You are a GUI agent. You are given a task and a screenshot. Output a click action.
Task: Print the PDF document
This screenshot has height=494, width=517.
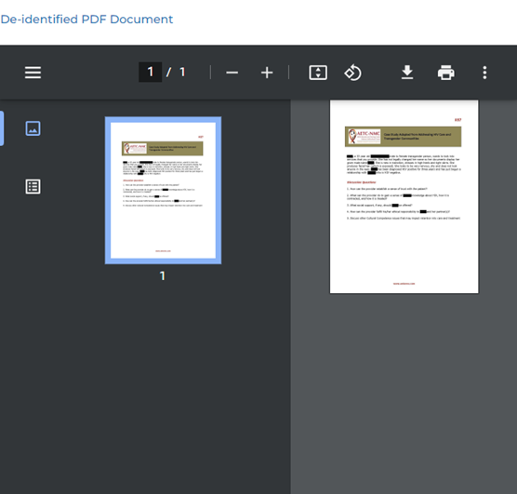(x=445, y=73)
